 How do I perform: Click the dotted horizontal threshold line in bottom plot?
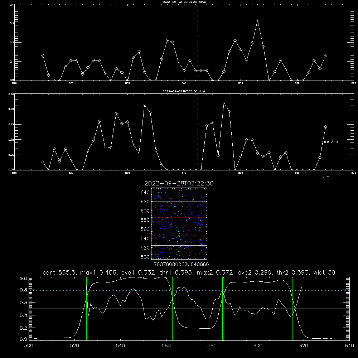coord(189,290)
